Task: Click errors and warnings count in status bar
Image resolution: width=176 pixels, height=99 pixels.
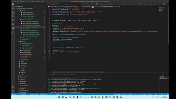Action: 24,94
